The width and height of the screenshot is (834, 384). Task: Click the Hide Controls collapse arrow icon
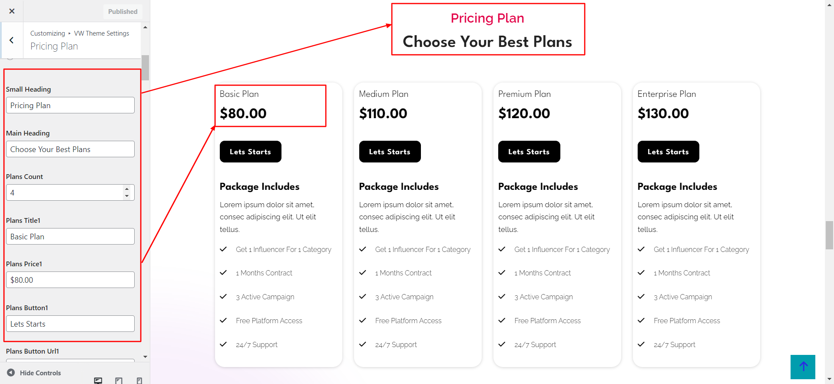pos(11,373)
